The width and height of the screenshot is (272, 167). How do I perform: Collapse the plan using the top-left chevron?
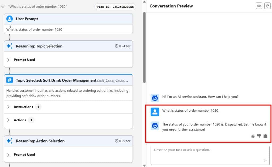click(x=3, y=7)
